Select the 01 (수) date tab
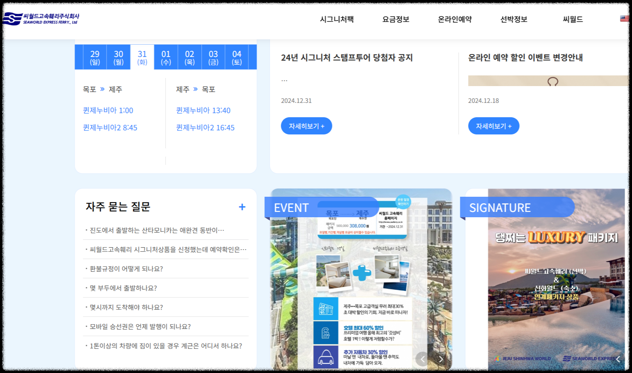 tap(166, 57)
